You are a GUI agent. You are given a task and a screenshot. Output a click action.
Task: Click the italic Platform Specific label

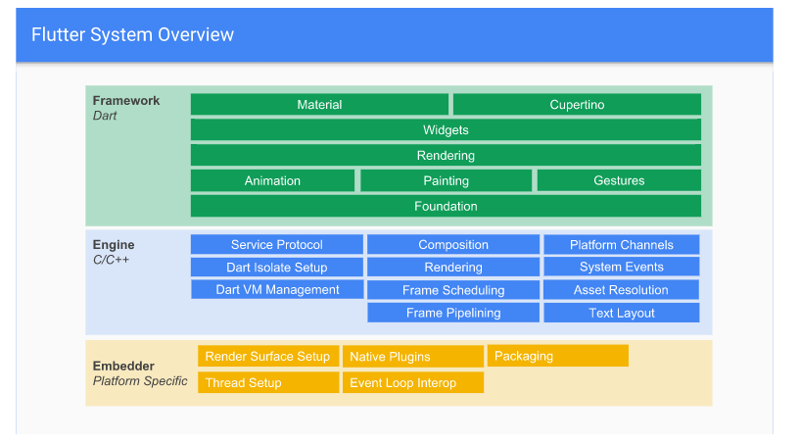tap(140, 381)
